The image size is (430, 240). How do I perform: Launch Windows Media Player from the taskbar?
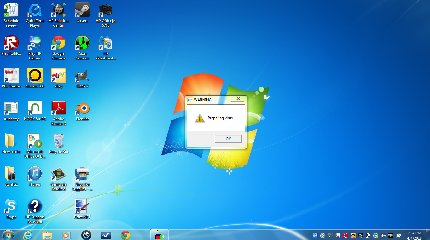coord(67,235)
